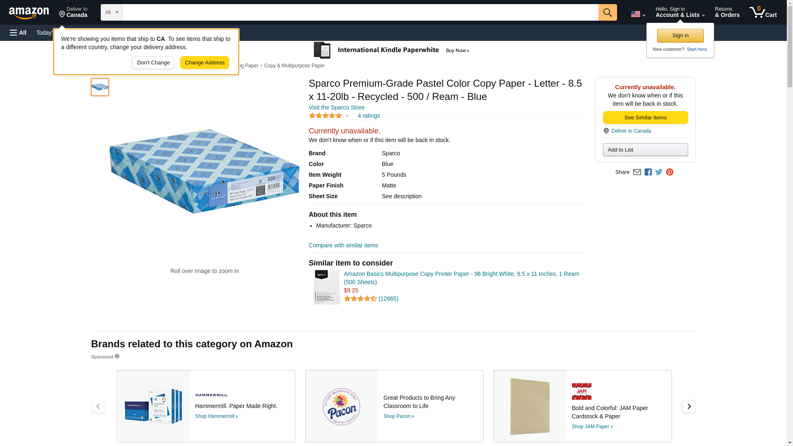This screenshot has width=793, height=446.
Task: Open Account & Lists menu
Action: [x=680, y=12]
